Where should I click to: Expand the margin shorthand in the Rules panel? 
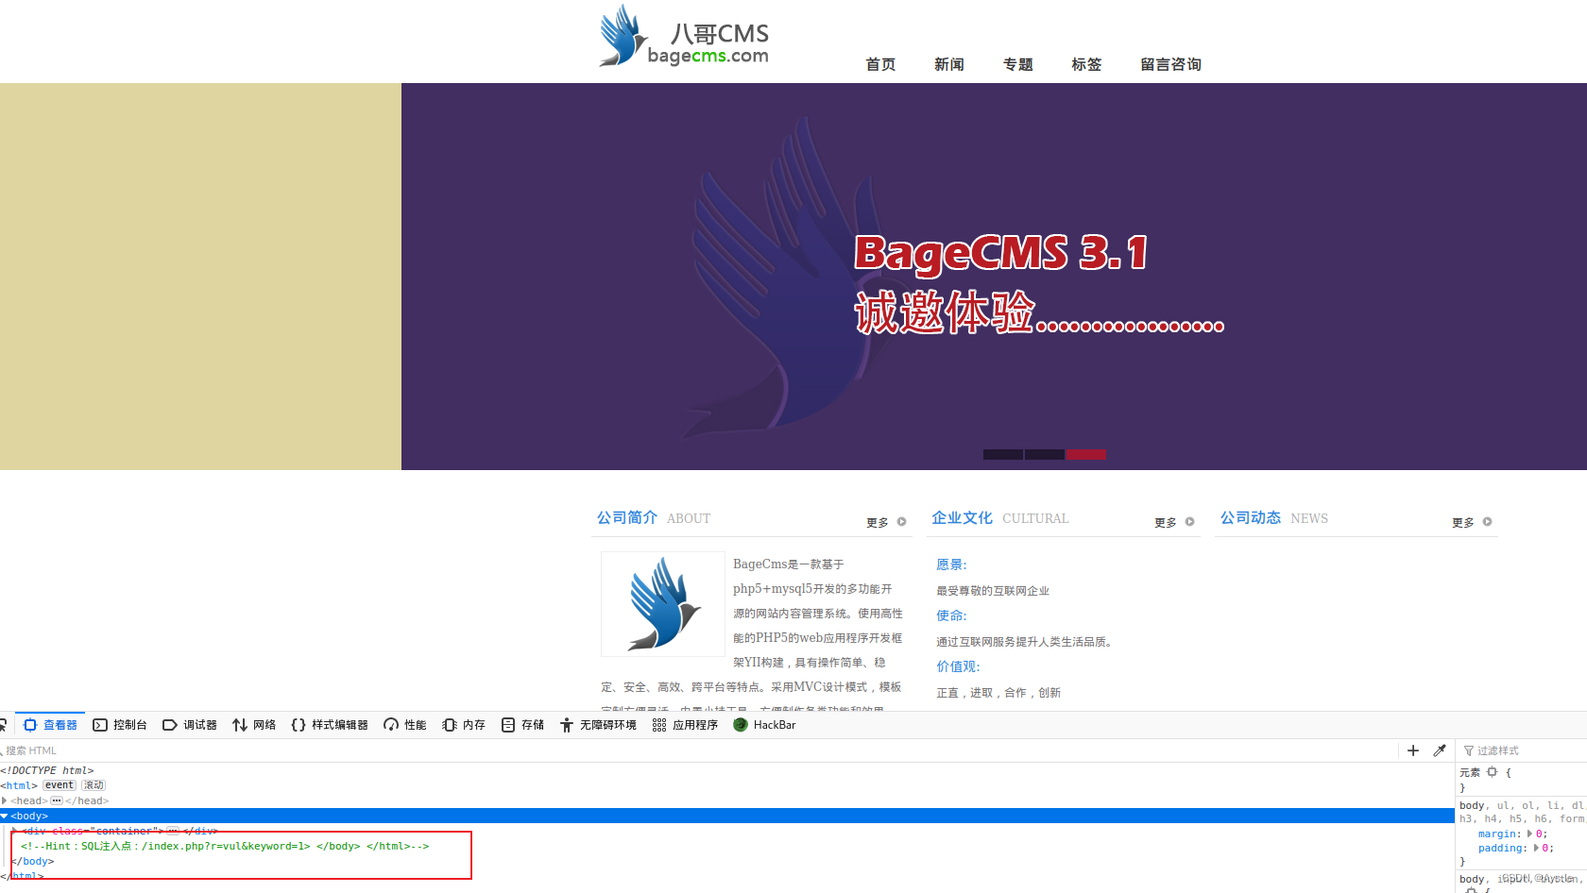pos(1529,834)
